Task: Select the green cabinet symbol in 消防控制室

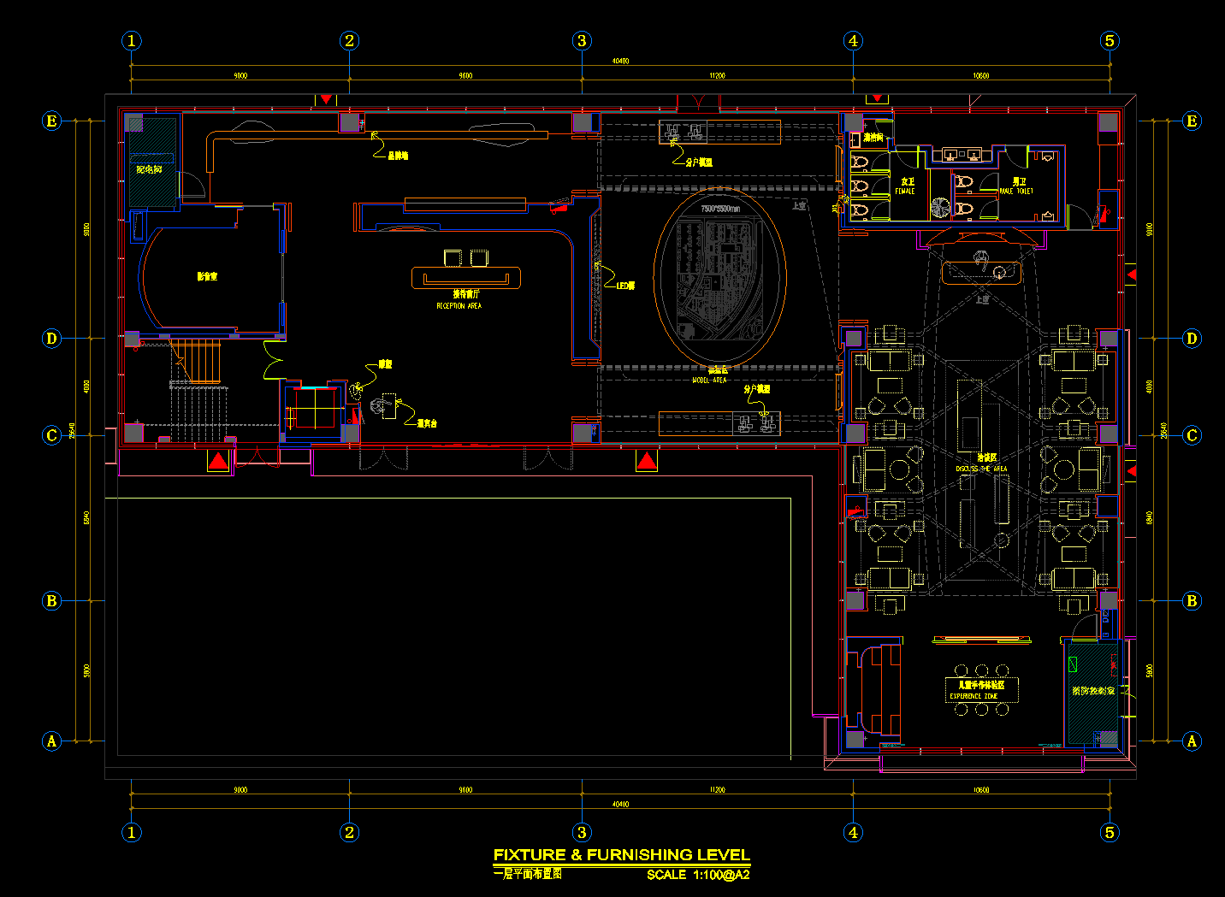Action: (x=1074, y=663)
